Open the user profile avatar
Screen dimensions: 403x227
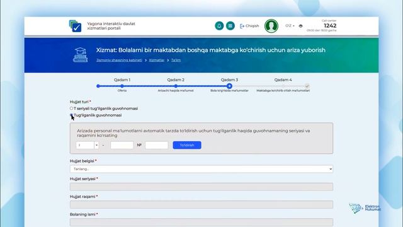pos(271,26)
